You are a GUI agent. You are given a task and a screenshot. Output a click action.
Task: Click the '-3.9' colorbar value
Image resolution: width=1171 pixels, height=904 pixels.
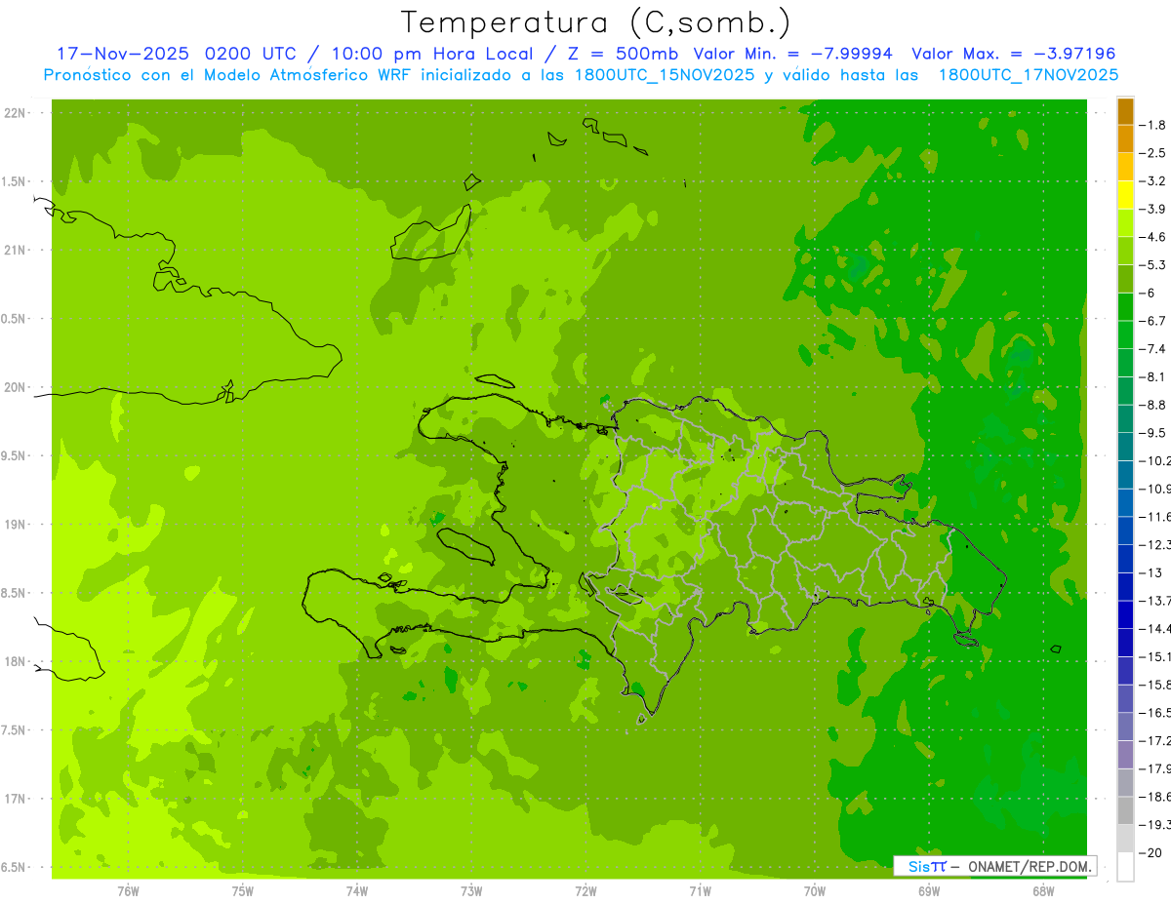click(1151, 209)
